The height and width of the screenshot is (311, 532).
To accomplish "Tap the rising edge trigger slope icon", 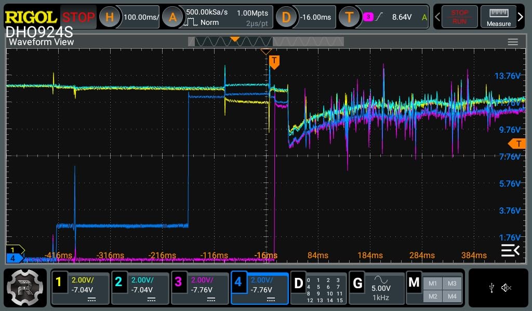I will 379,17.
